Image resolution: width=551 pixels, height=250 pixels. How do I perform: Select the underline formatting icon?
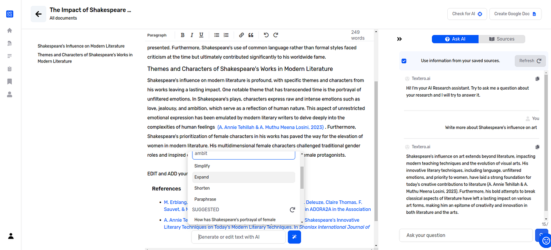pos(201,35)
